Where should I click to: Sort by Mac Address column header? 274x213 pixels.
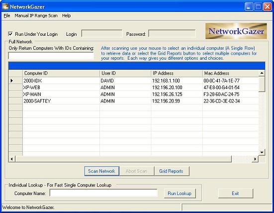231,73
